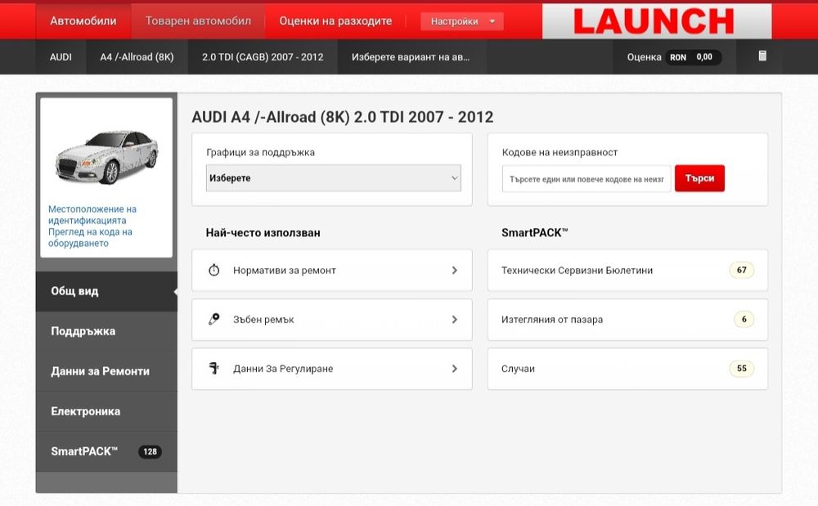Click the AUDI breadcrumb
The image size is (818, 506).
click(x=61, y=56)
